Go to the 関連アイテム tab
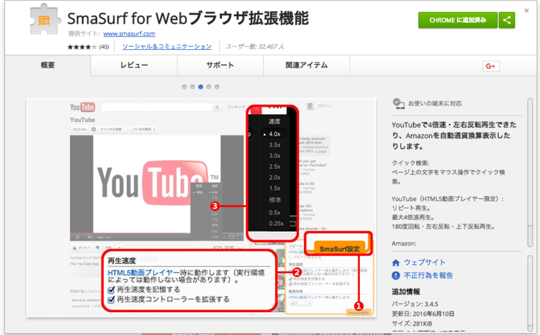This screenshot has width=540, height=335. (306, 65)
